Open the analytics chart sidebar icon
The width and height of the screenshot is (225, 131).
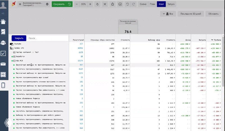pyautogui.click(x=3, y=32)
